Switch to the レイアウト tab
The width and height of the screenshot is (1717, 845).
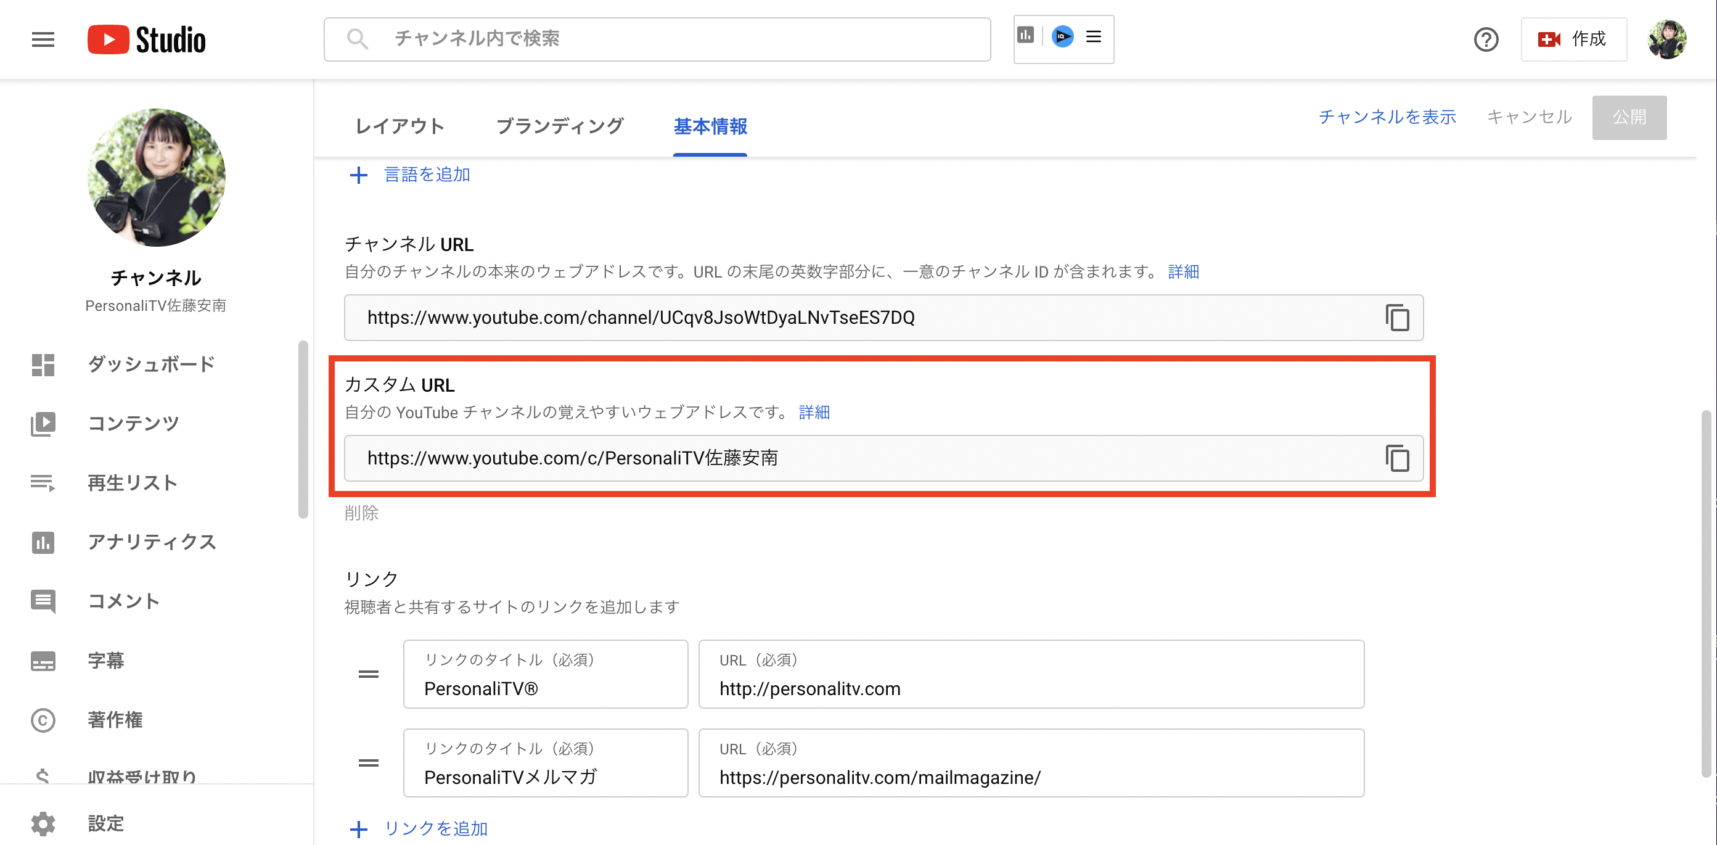400,126
